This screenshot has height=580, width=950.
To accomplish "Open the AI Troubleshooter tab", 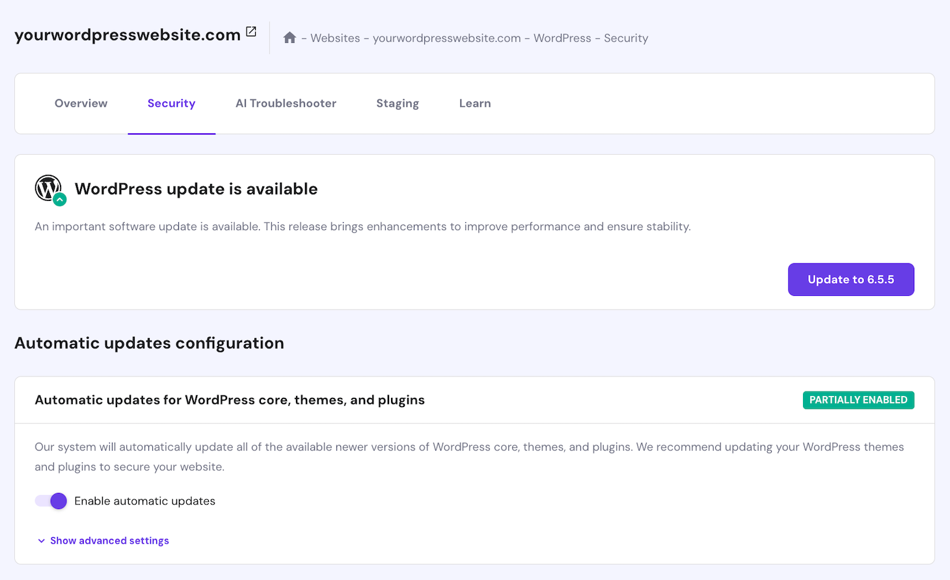I will pyautogui.click(x=286, y=103).
